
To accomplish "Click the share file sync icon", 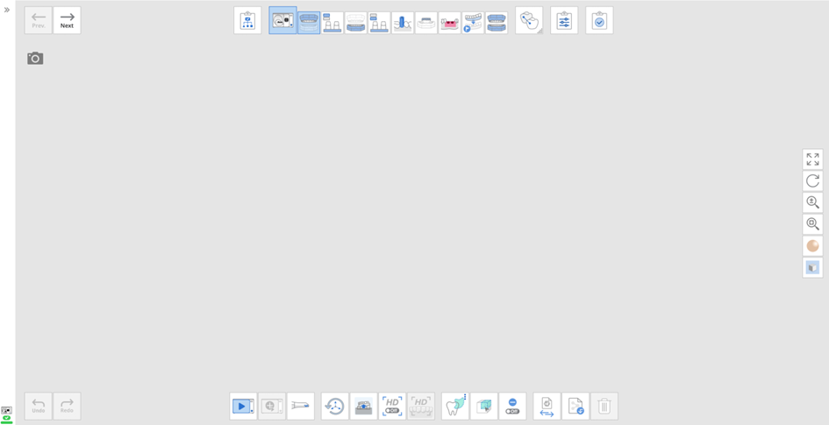I will click(x=575, y=406).
